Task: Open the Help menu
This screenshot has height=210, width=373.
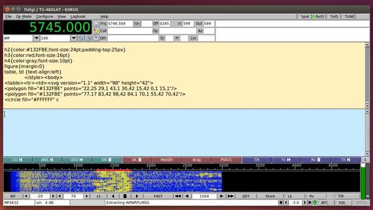Action: tap(104, 16)
